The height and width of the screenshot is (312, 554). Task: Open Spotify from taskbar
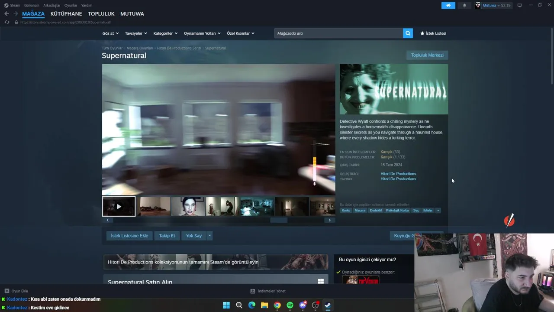coord(290,305)
